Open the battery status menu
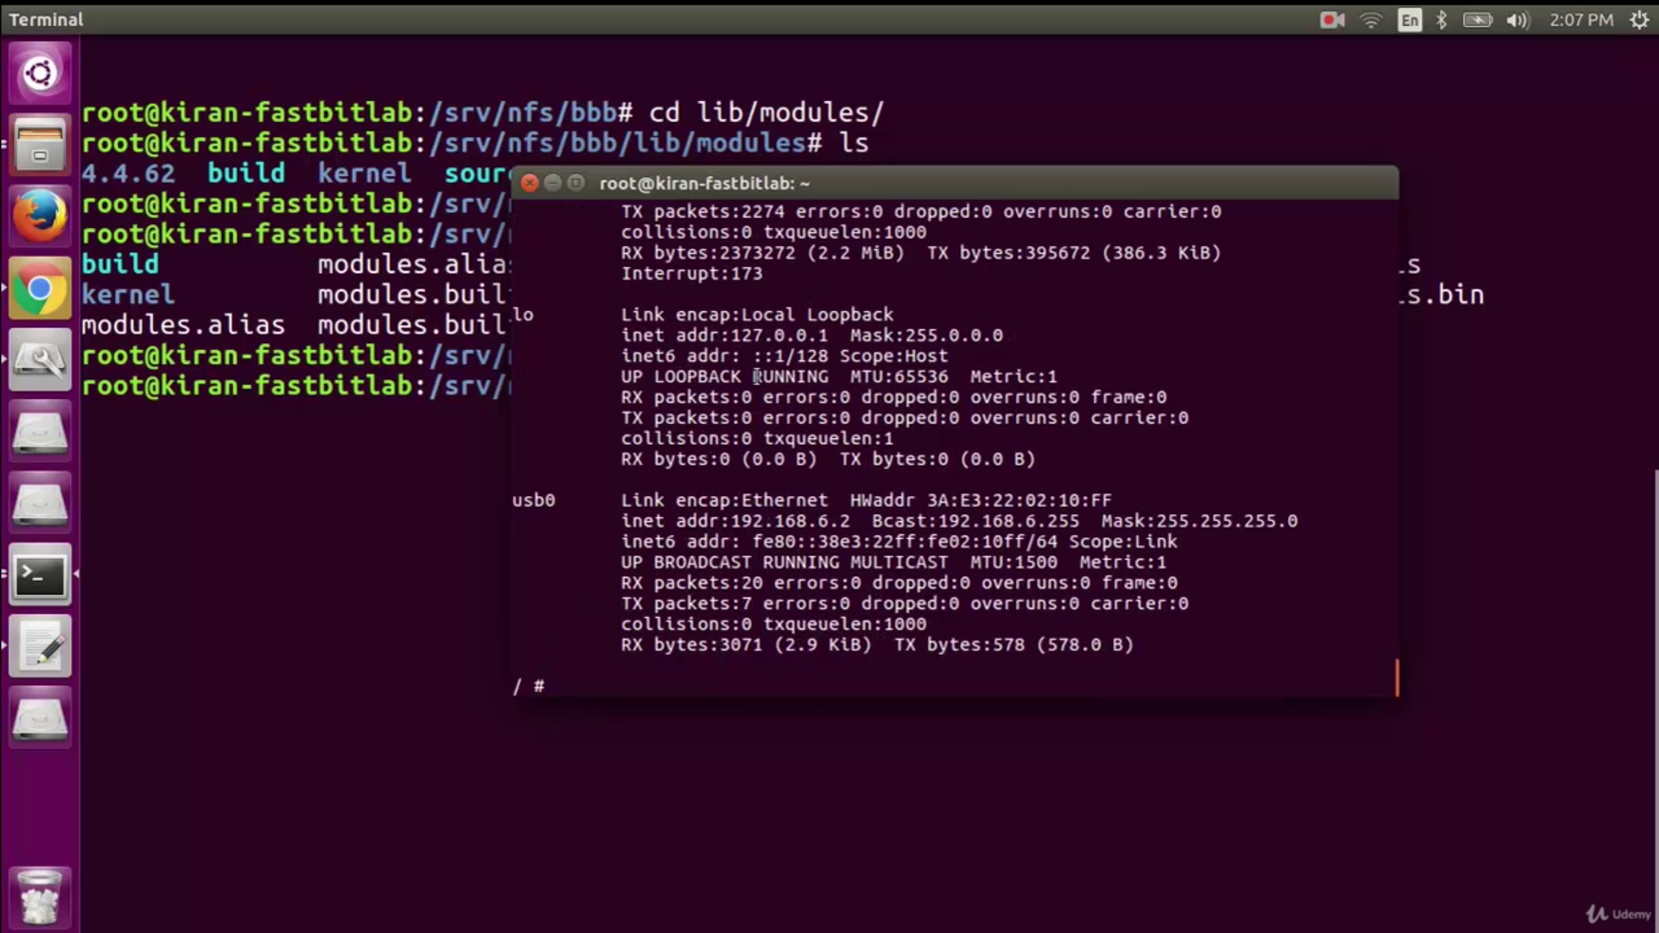Screen dimensions: 1659x933 (1478, 20)
